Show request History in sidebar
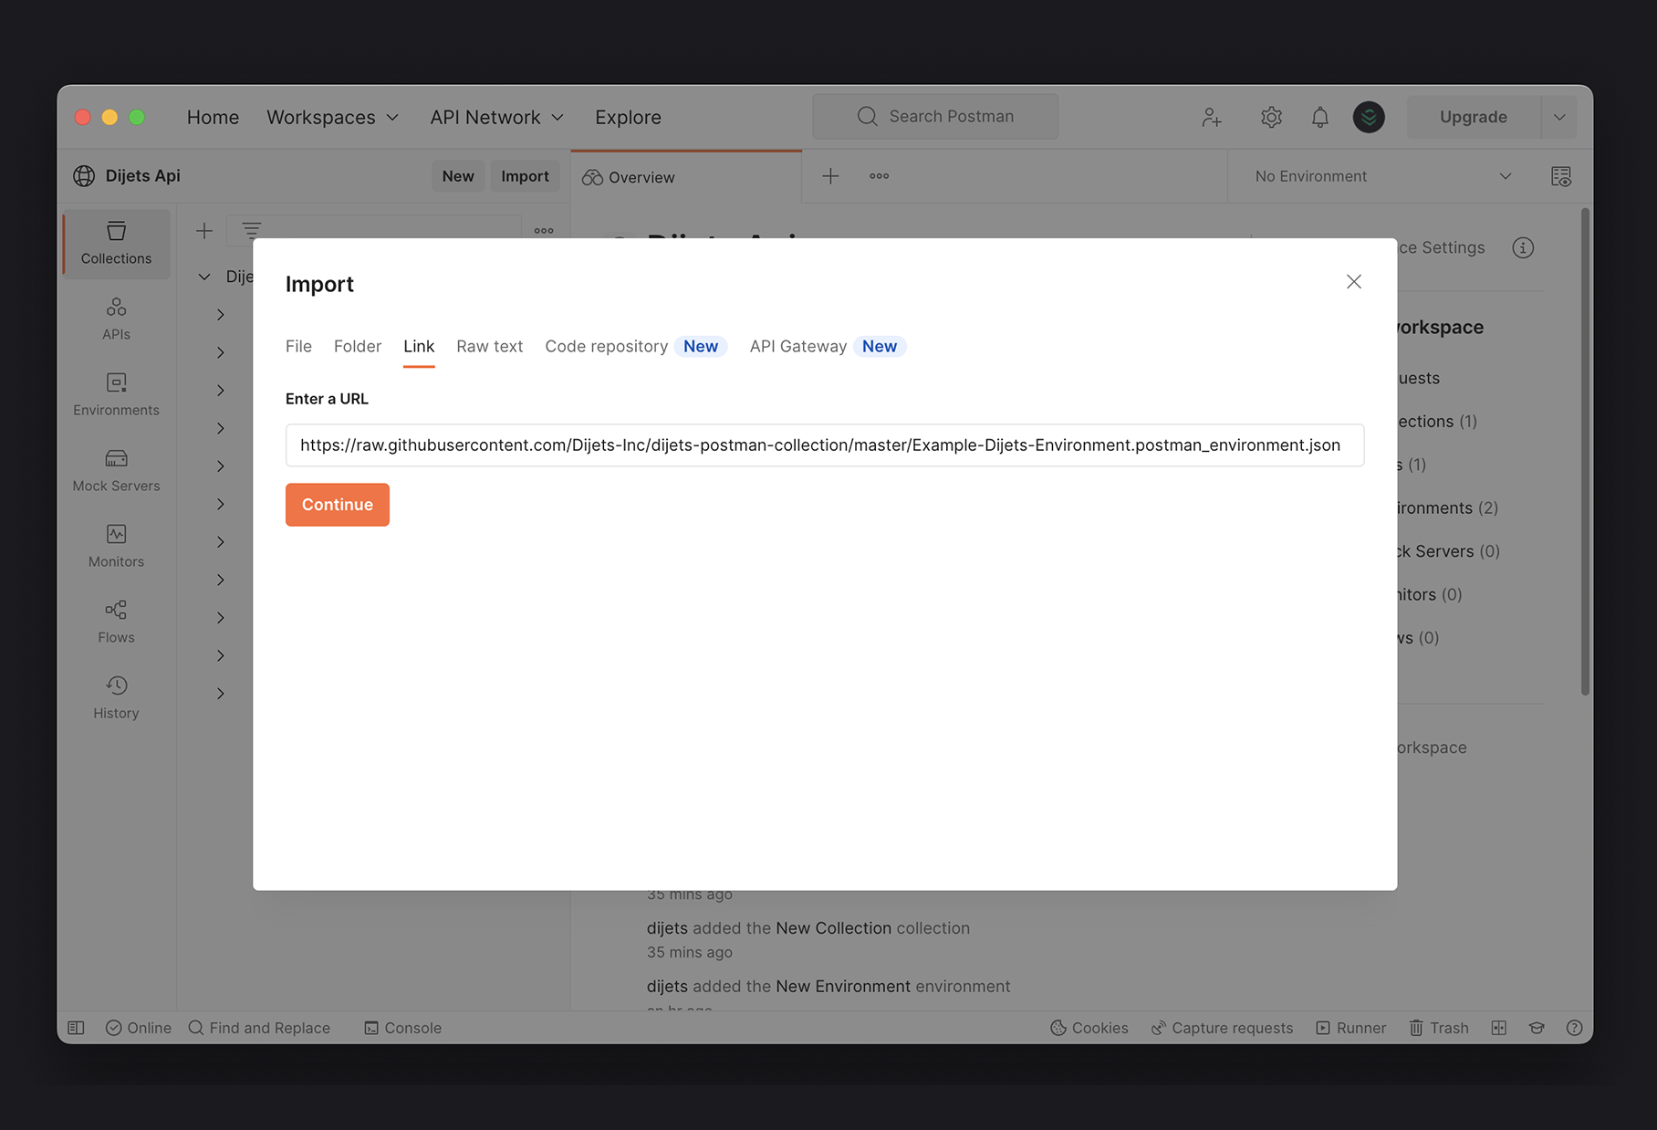 [x=116, y=697]
